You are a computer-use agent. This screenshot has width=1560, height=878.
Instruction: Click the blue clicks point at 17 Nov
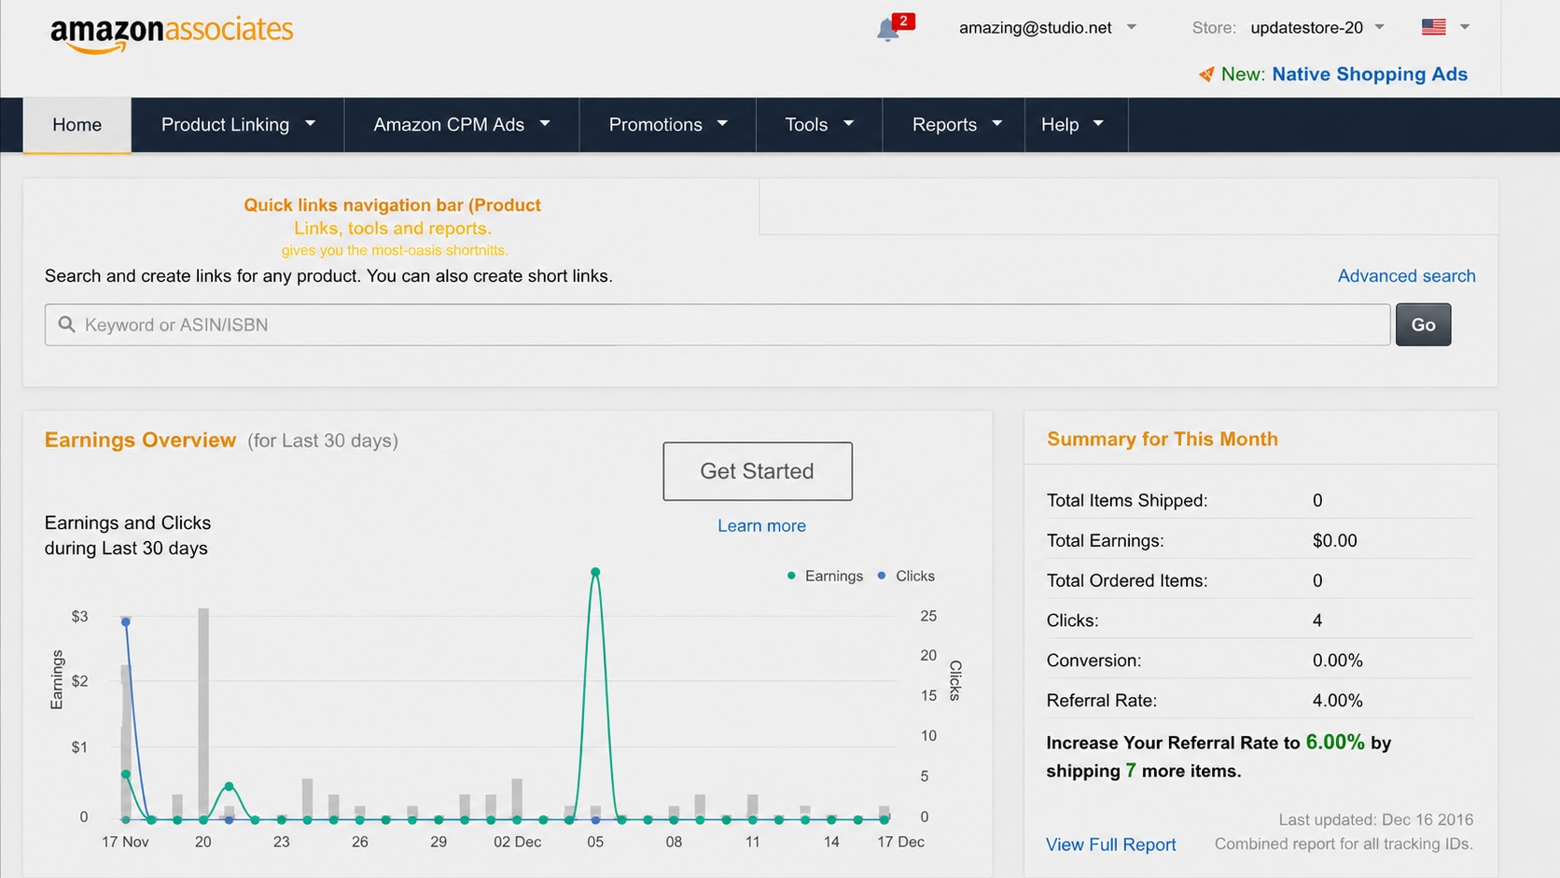[x=126, y=621]
